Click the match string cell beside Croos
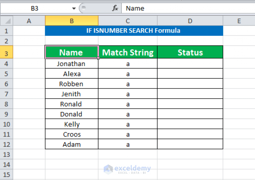The image size is (255, 180). [128, 134]
